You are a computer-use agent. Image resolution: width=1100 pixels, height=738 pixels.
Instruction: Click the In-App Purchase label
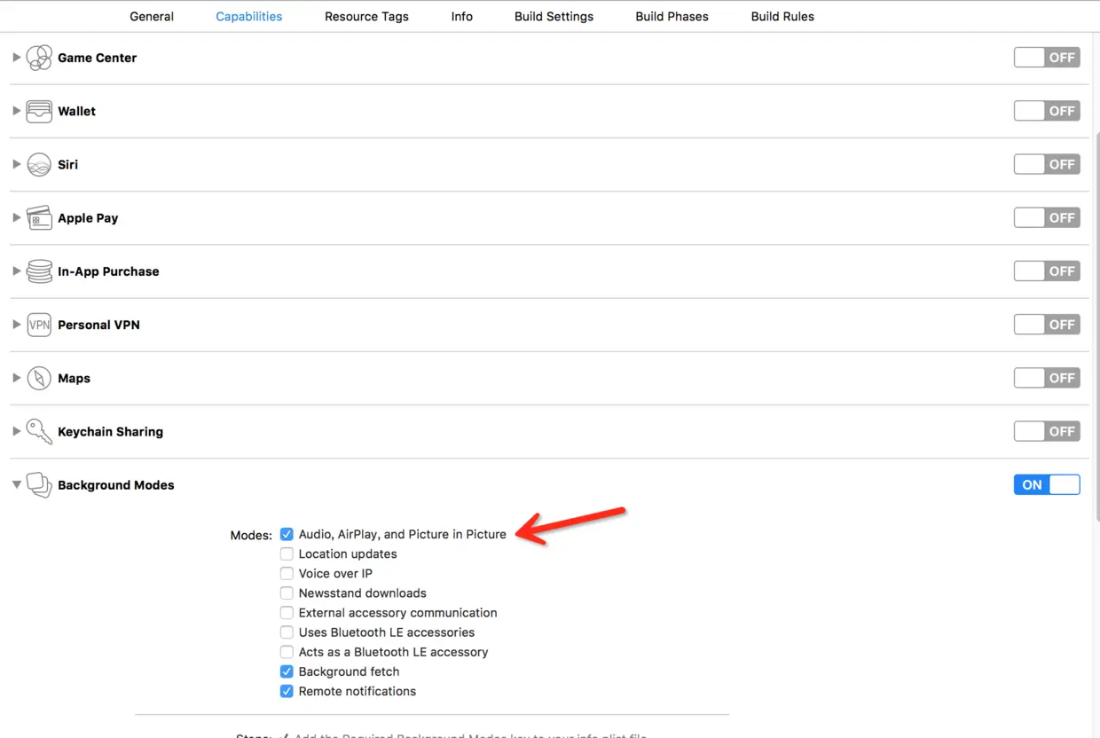pos(108,271)
